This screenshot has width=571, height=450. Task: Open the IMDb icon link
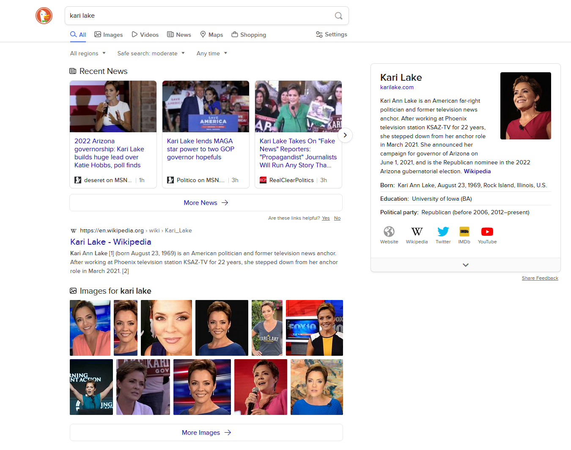(x=464, y=232)
